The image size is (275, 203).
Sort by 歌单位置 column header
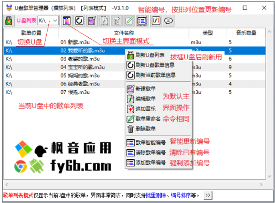[x=31, y=33]
